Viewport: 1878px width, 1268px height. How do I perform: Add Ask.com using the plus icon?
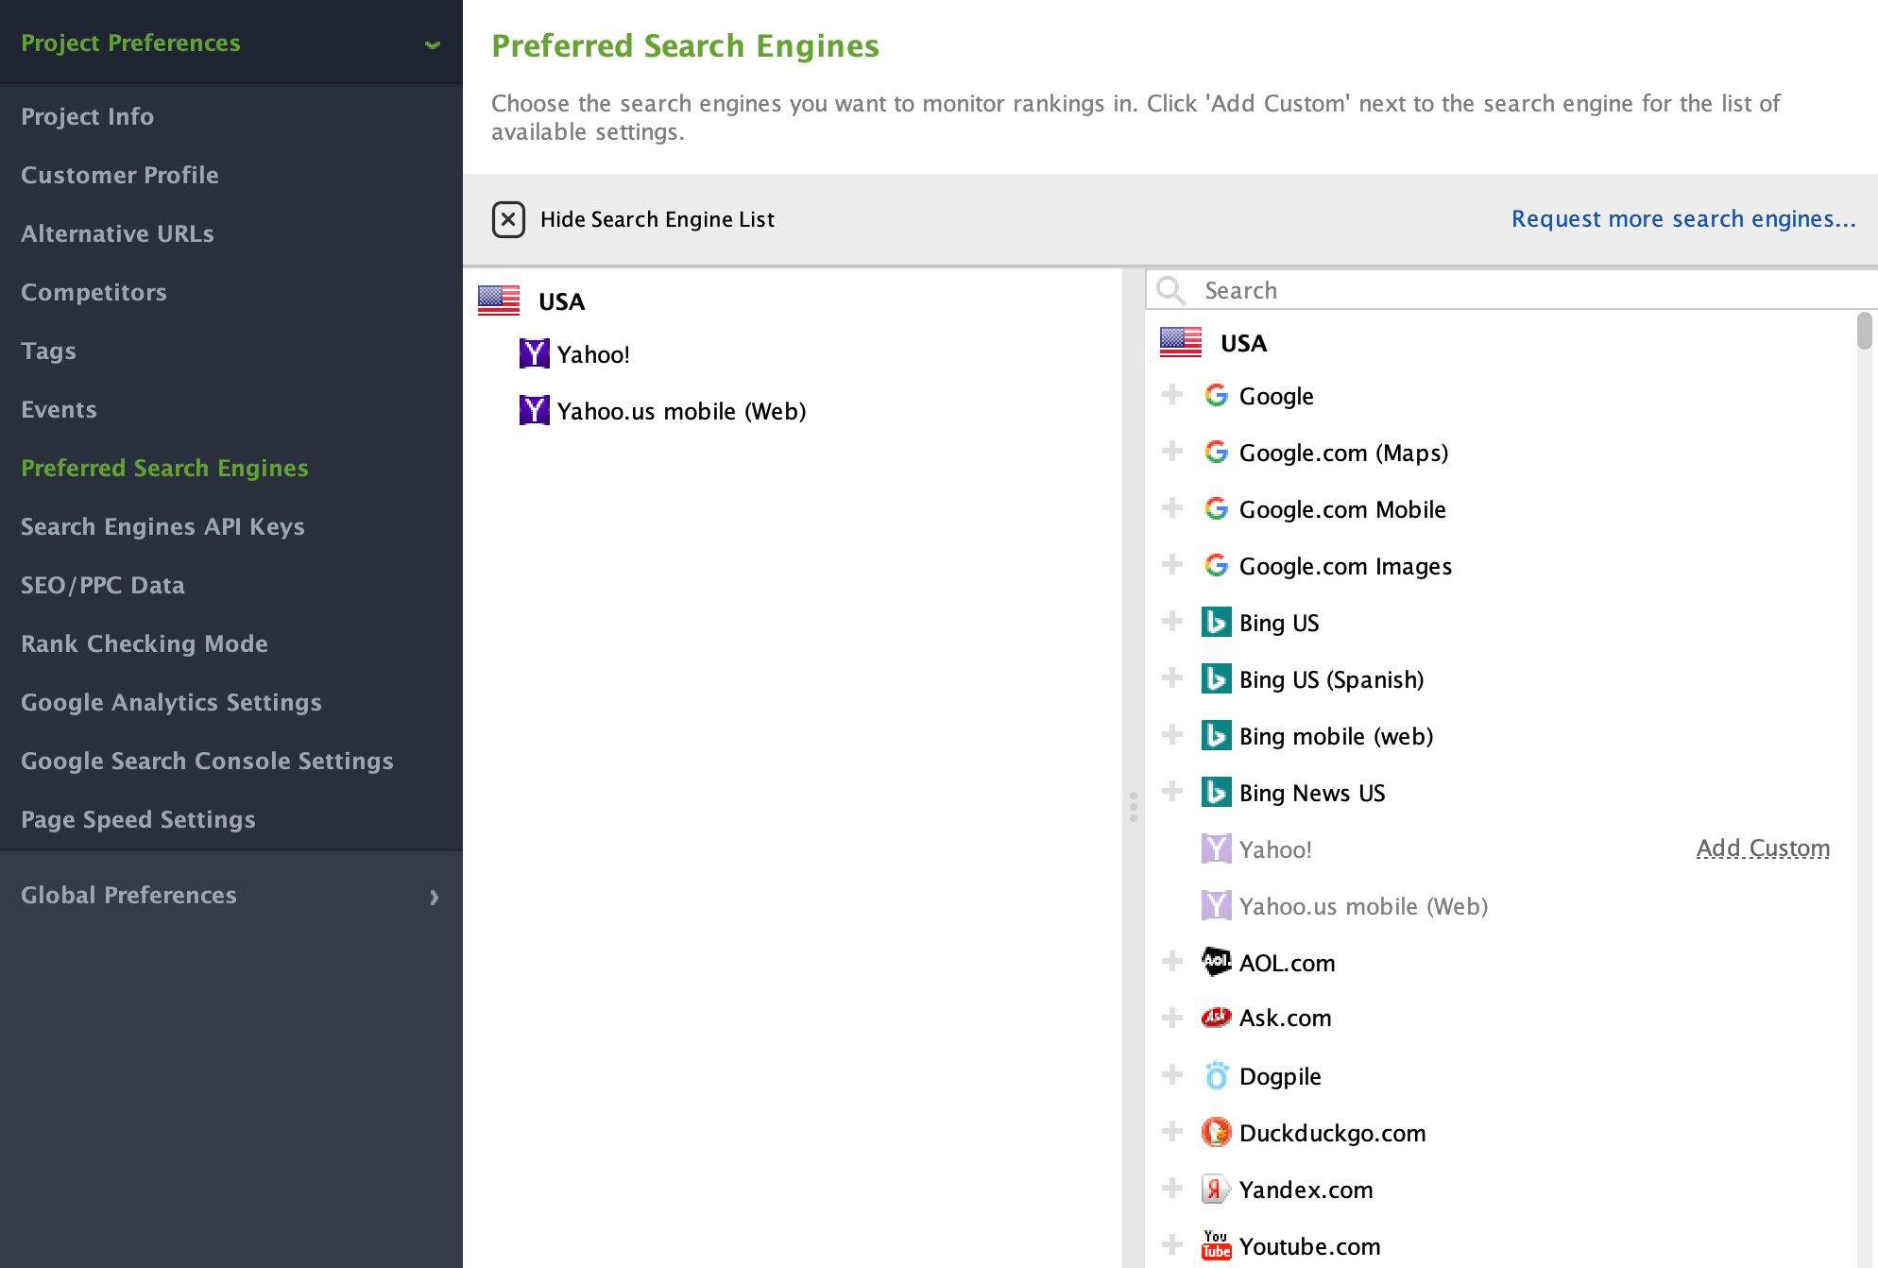click(x=1172, y=1019)
